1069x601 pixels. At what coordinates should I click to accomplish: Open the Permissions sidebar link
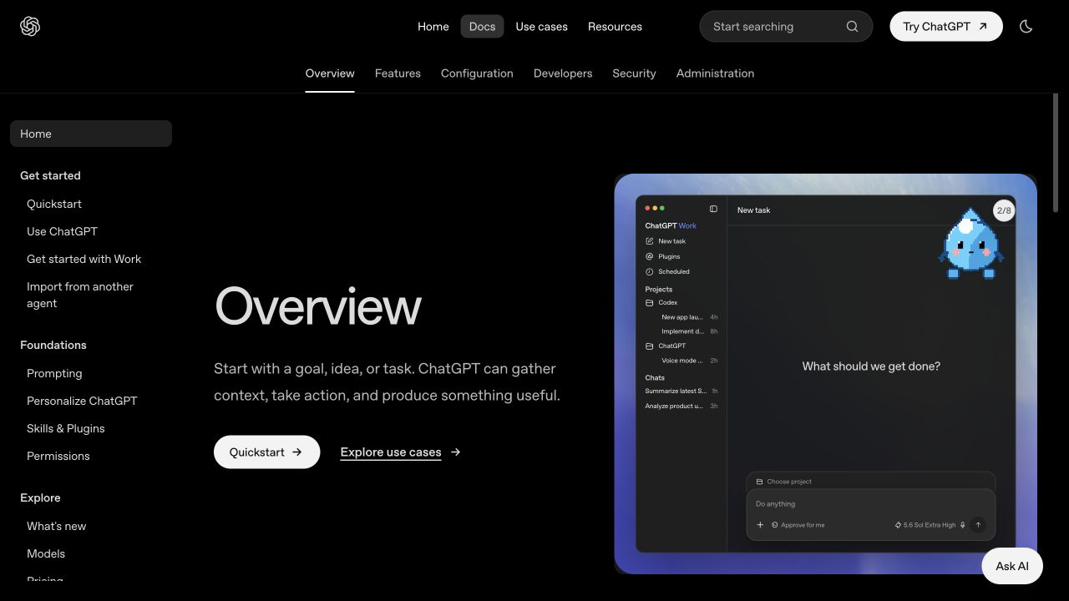click(58, 456)
